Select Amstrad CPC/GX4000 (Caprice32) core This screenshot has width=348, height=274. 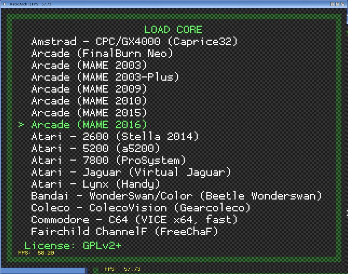(x=134, y=41)
